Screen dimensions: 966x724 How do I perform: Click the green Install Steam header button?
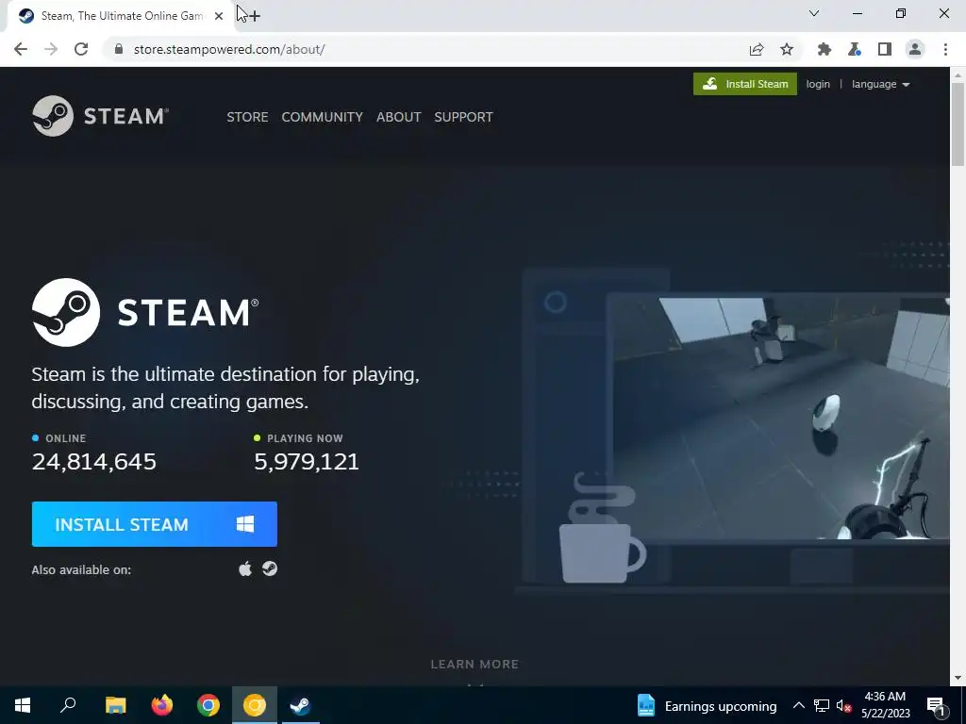point(745,84)
